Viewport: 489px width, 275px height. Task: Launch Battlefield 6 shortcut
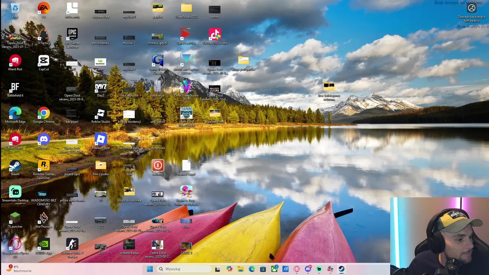15,89
